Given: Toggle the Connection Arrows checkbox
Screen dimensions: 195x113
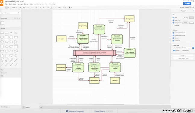Looking at the screenshot, I should click(173, 33).
